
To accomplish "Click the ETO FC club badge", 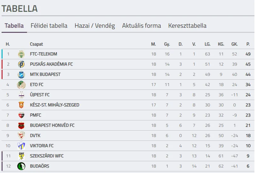I will [21, 85].
